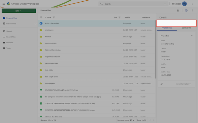Click image icon of 73409314 png file

[41, 103]
